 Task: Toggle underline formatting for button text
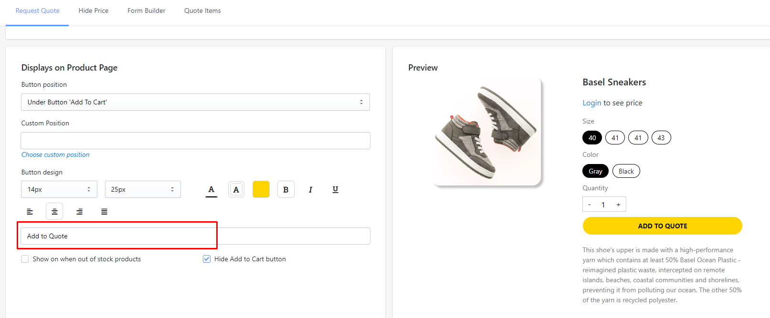tap(335, 189)
